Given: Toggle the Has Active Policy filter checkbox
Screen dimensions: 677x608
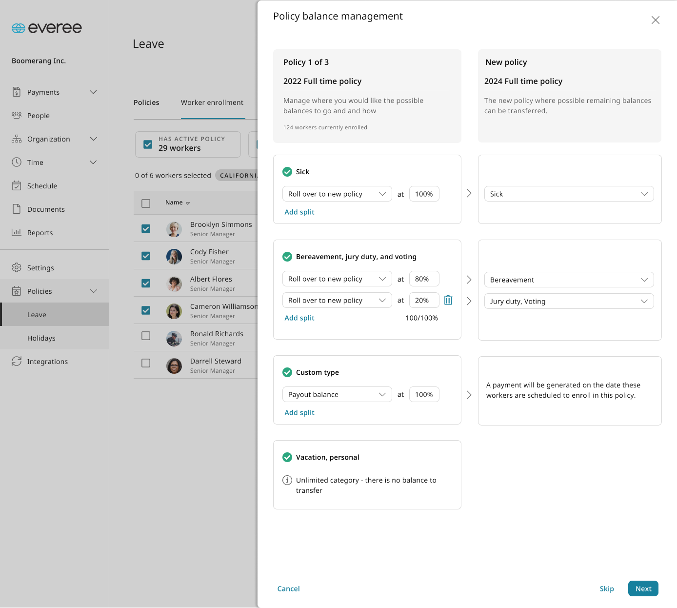Looking at the screenshot, I should [148, 144].
